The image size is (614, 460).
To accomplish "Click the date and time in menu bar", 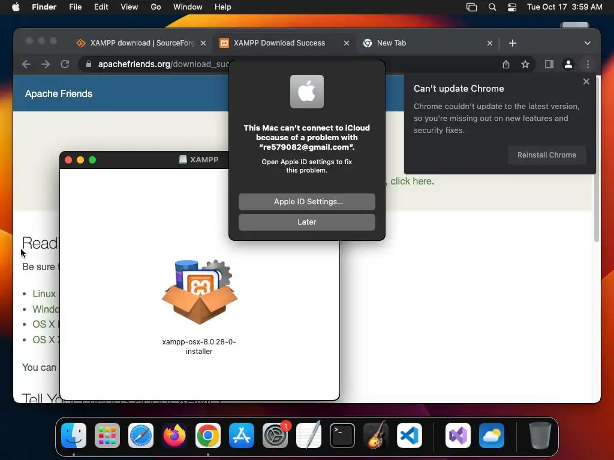I will point(565,7).
